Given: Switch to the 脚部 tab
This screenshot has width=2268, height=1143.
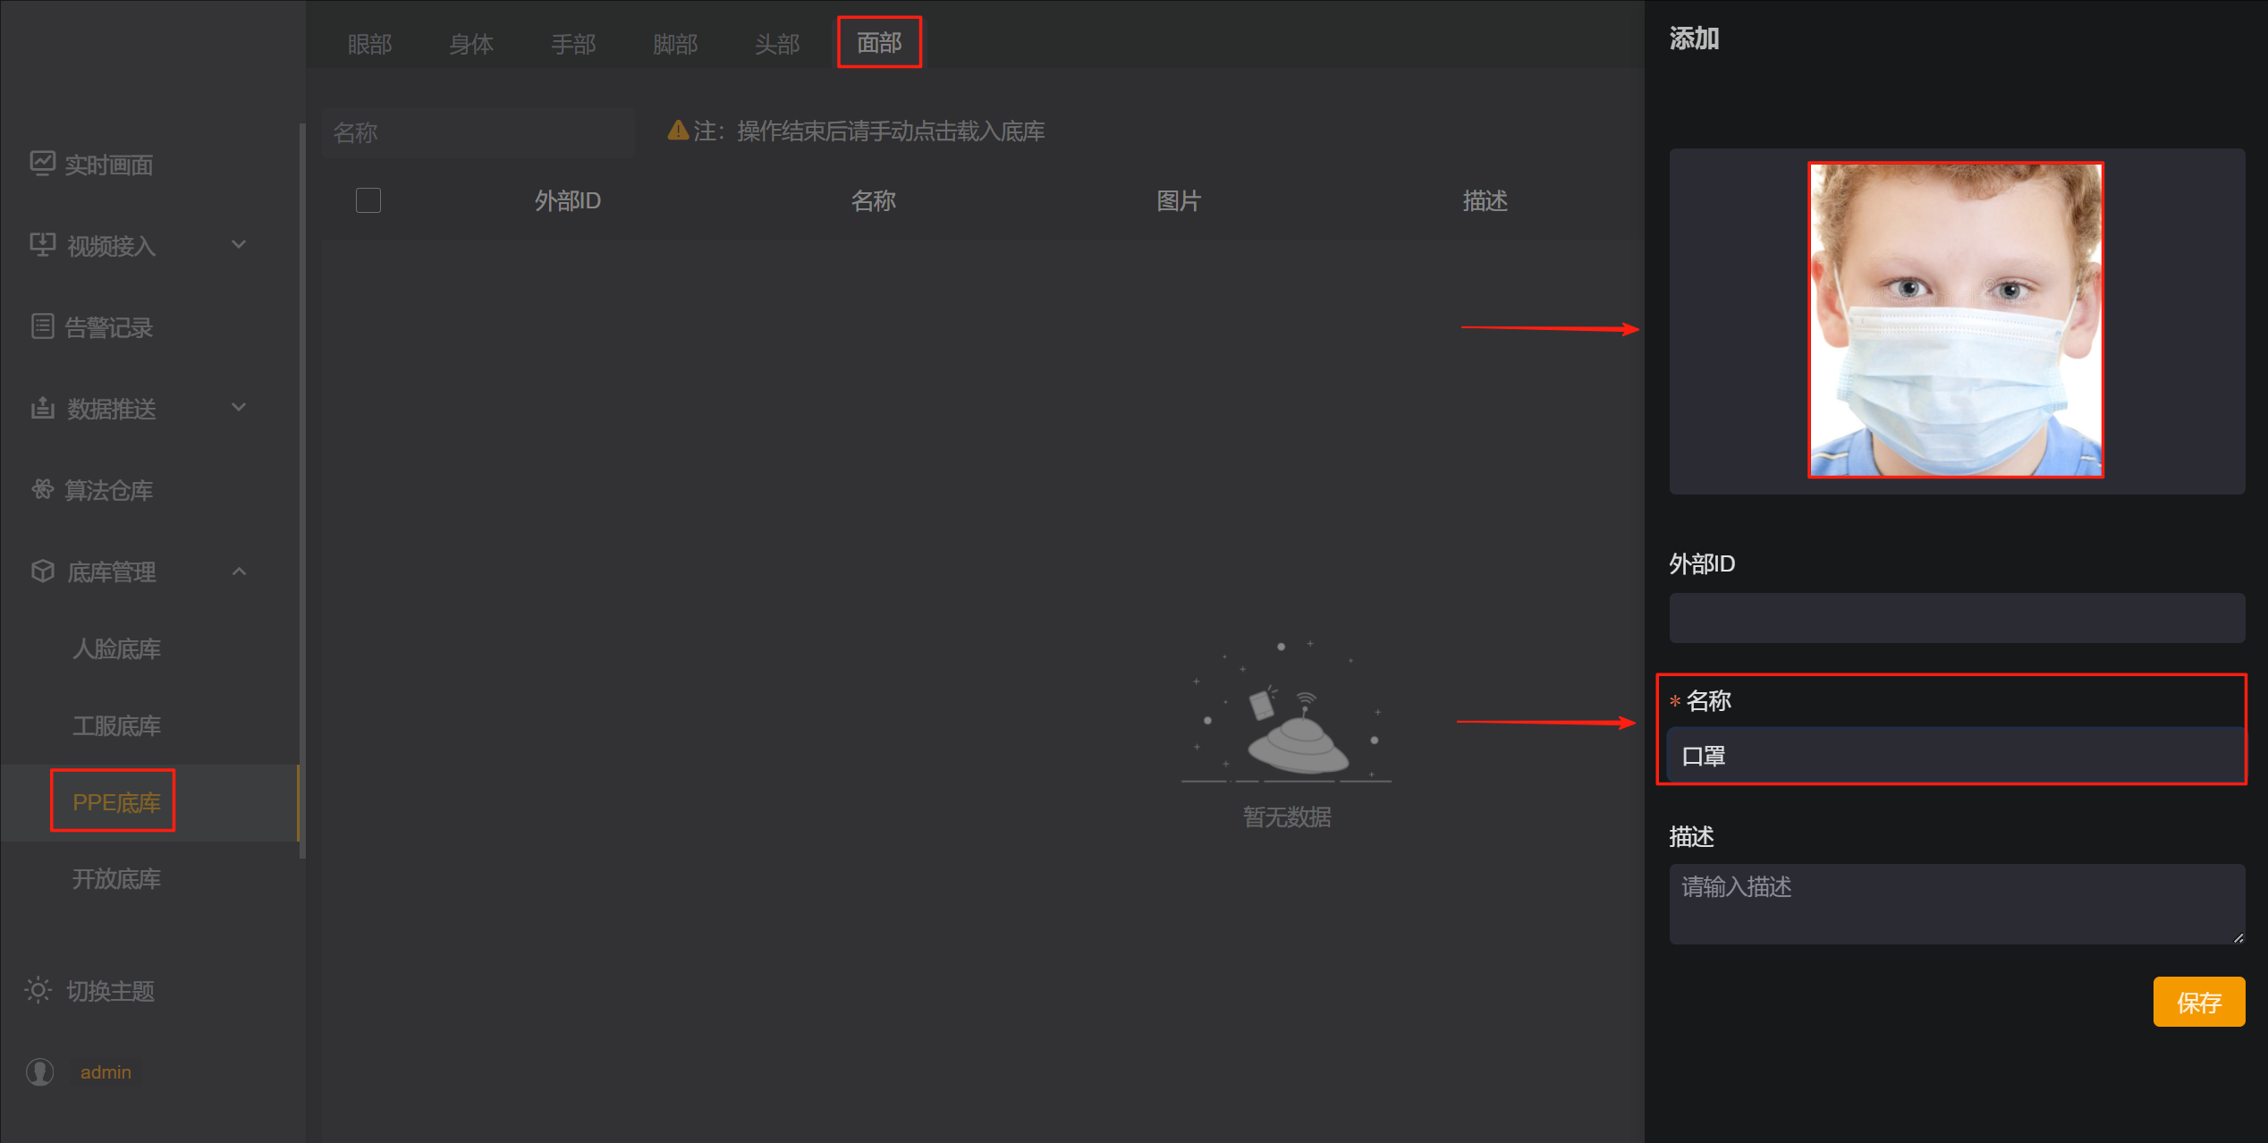Looking at the screenshot, I should click(x=675, y=44).
